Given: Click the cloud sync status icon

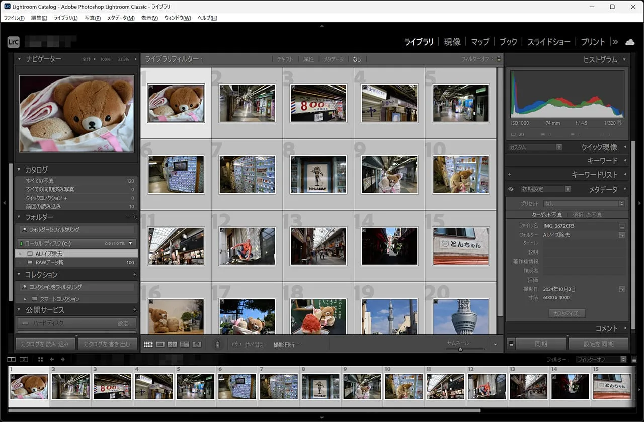Looking at the screenshot, I should click(629, 42).
